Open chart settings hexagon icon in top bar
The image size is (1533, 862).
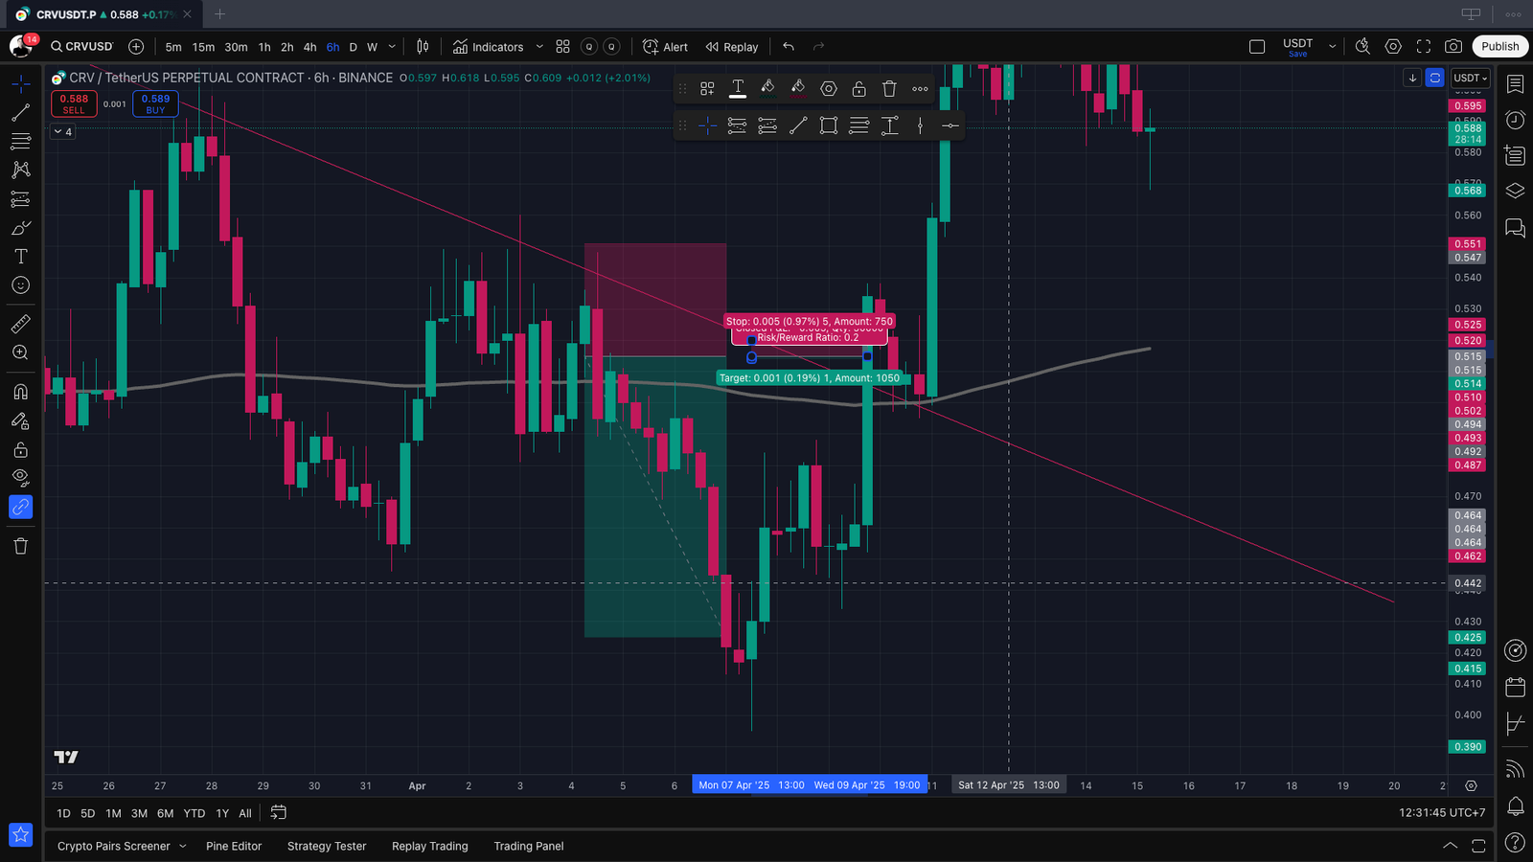pyautogui.click(x=1393, y=46)
